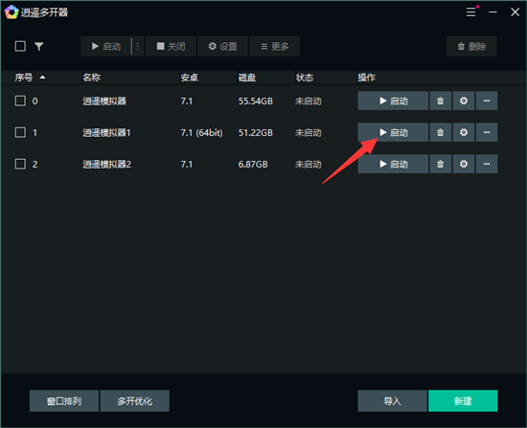Open the toolbar 启动 dropdown dots

tap(138, 46)
